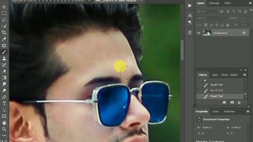253x142 pixels.
Task: Click the canvas vertical scrollbar thumb
Action: pyautogui.click(x=182, y=50)
